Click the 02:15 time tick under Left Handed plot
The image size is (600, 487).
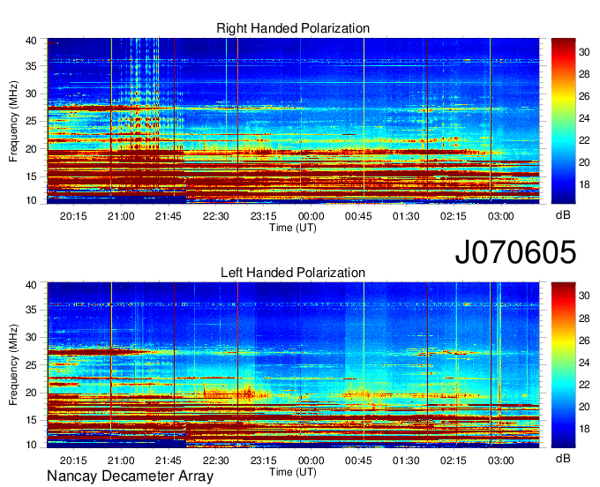click(454, 461)
